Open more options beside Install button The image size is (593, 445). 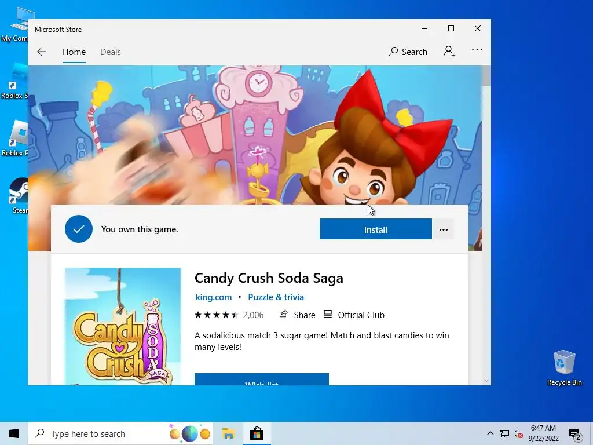[444, 229]
